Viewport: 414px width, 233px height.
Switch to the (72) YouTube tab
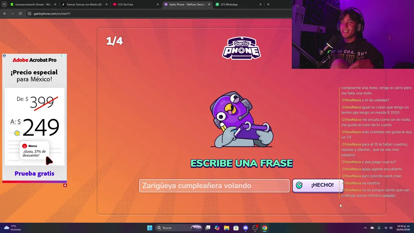click(136, 5)
